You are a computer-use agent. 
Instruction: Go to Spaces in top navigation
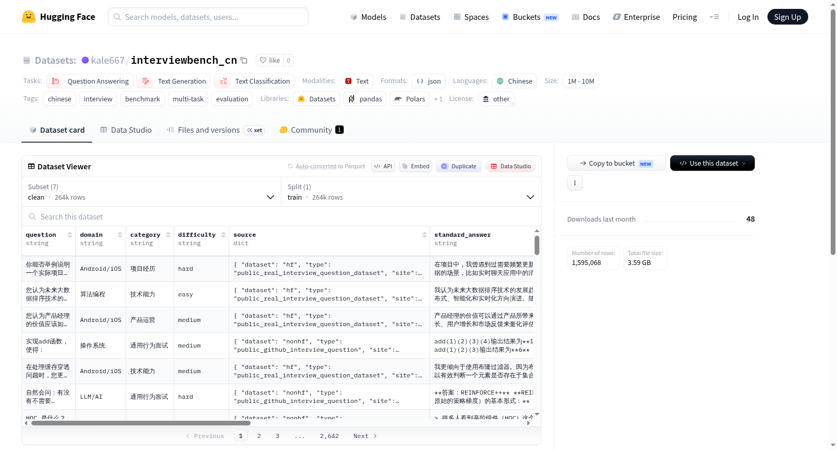[x=471, y=17]
